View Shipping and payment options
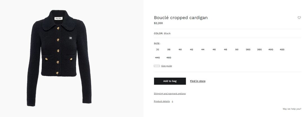The image size is (304, 117). (170, 94)
